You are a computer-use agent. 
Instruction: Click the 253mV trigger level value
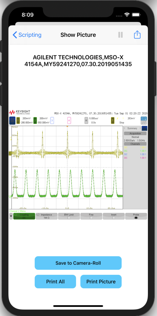click(x=131, y=119)
